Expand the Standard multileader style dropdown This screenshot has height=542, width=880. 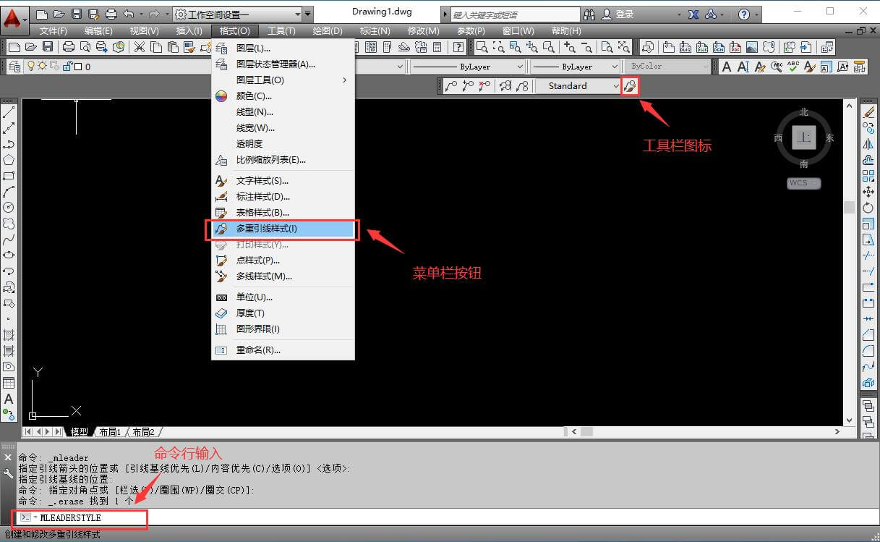(x=615, y=86)
